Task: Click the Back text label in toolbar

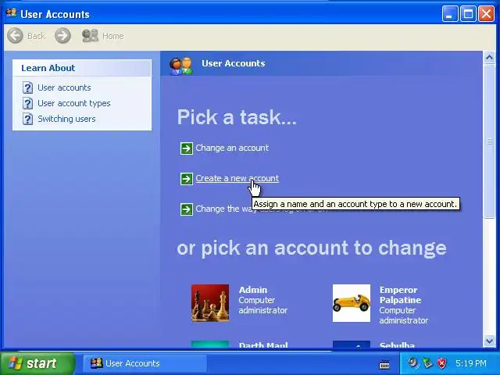Action: tap(36, 36)
